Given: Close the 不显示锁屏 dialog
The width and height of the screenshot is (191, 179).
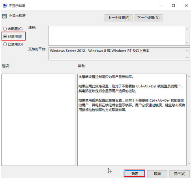Looking at the screenshot, I should pyautogui.click(x=186, y=6).
